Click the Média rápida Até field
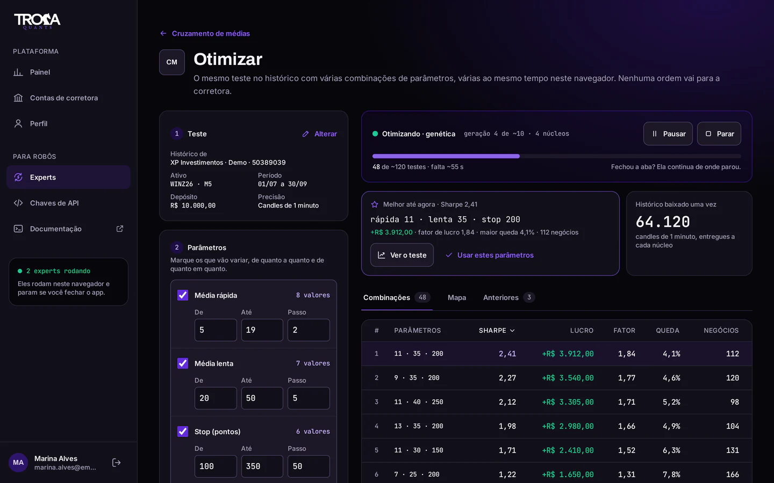This screenshot has width=774, height=483. pyautogui.click(x=262, y=330)
